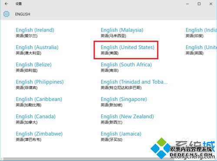
Task: Choose English (Caribbean) language
Action: click(x=39, y=102)
